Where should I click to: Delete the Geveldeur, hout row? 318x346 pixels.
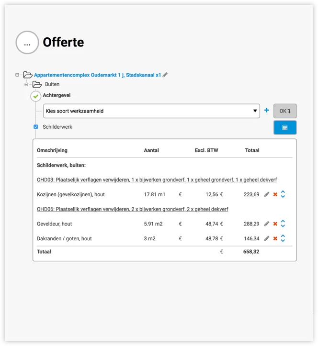coord(275,223)
